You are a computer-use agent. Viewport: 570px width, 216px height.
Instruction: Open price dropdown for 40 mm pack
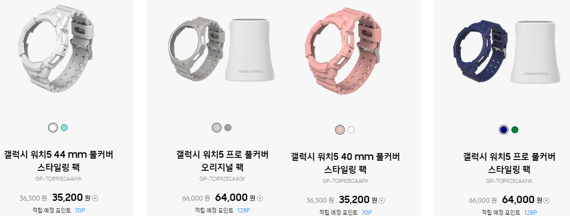pyautogui.click(x=382, y=200)
